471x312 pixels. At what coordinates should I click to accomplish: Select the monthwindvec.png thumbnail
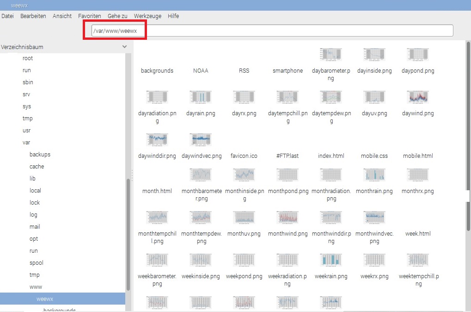tap(374, 217)
